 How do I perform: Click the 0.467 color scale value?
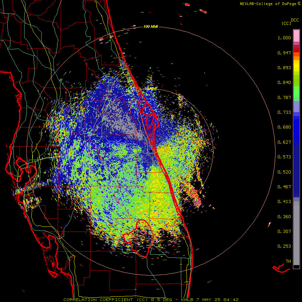[284, 187]
